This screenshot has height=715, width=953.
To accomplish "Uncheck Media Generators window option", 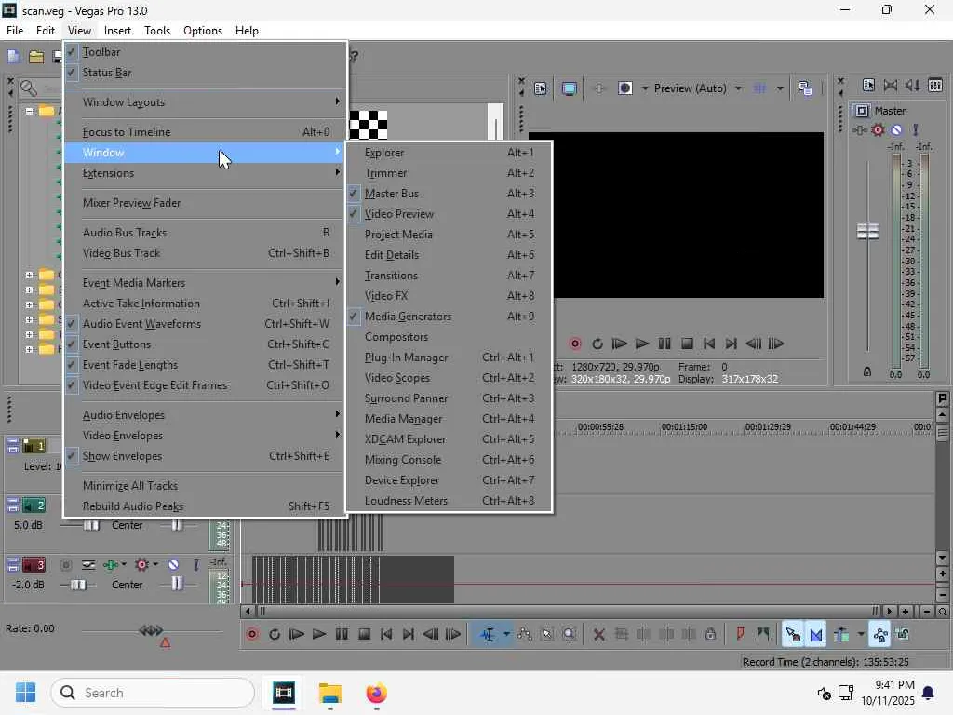I will 450,317.
